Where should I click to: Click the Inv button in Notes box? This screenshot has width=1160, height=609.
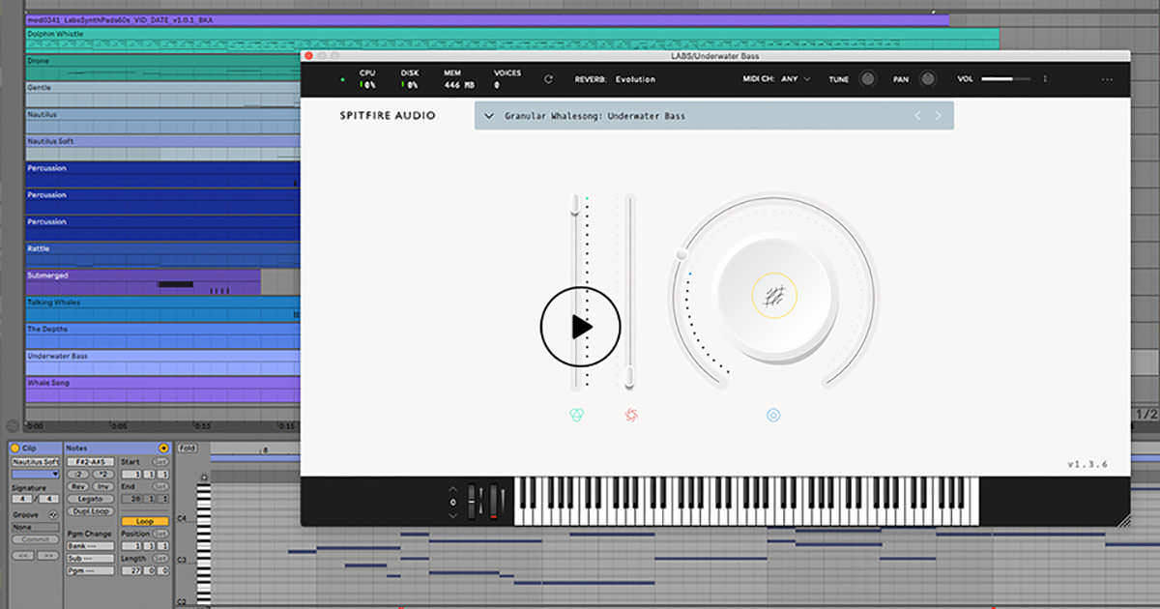[x=103, y=486]
